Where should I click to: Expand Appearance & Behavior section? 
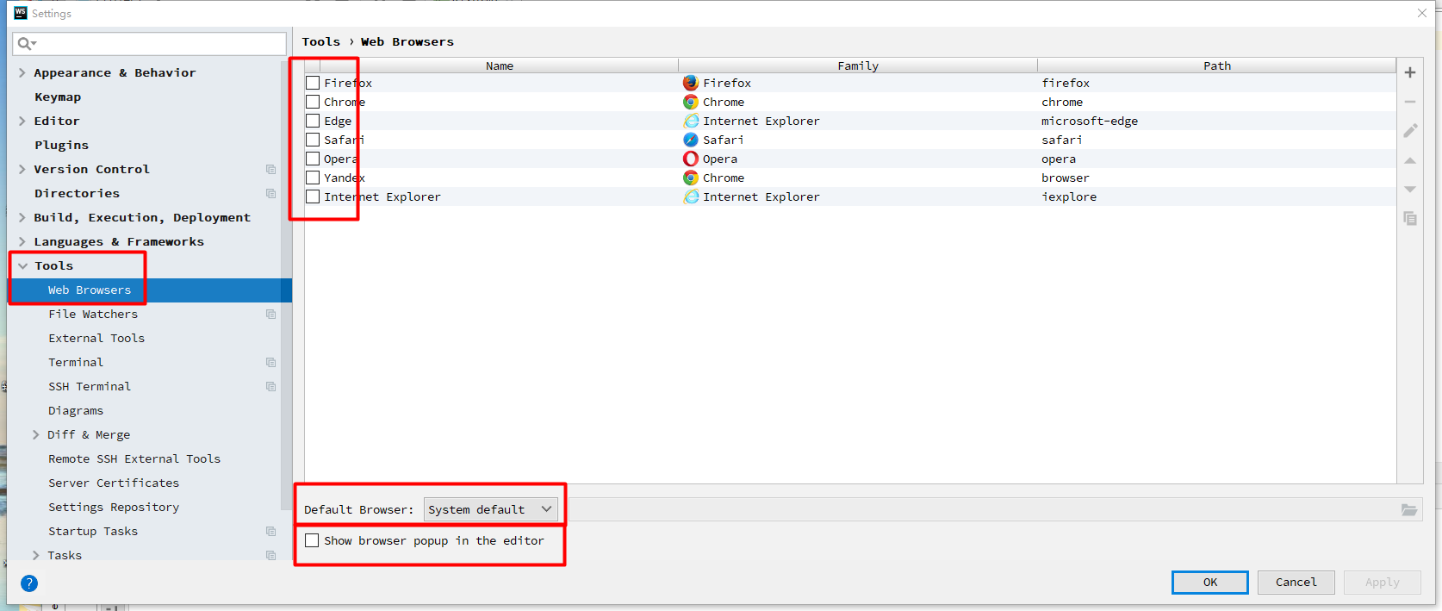(x=22, y=73)
